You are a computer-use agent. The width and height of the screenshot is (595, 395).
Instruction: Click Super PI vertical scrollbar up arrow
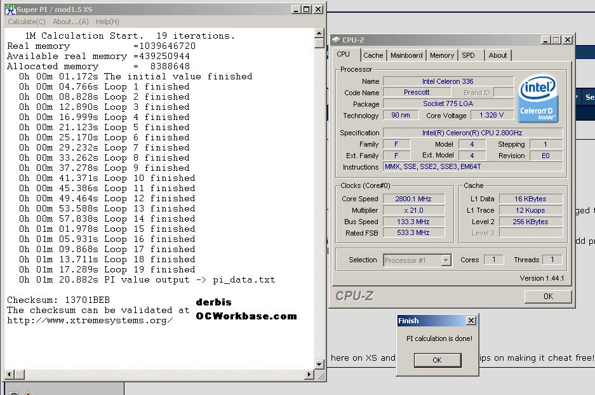click(x=319, y=33)
